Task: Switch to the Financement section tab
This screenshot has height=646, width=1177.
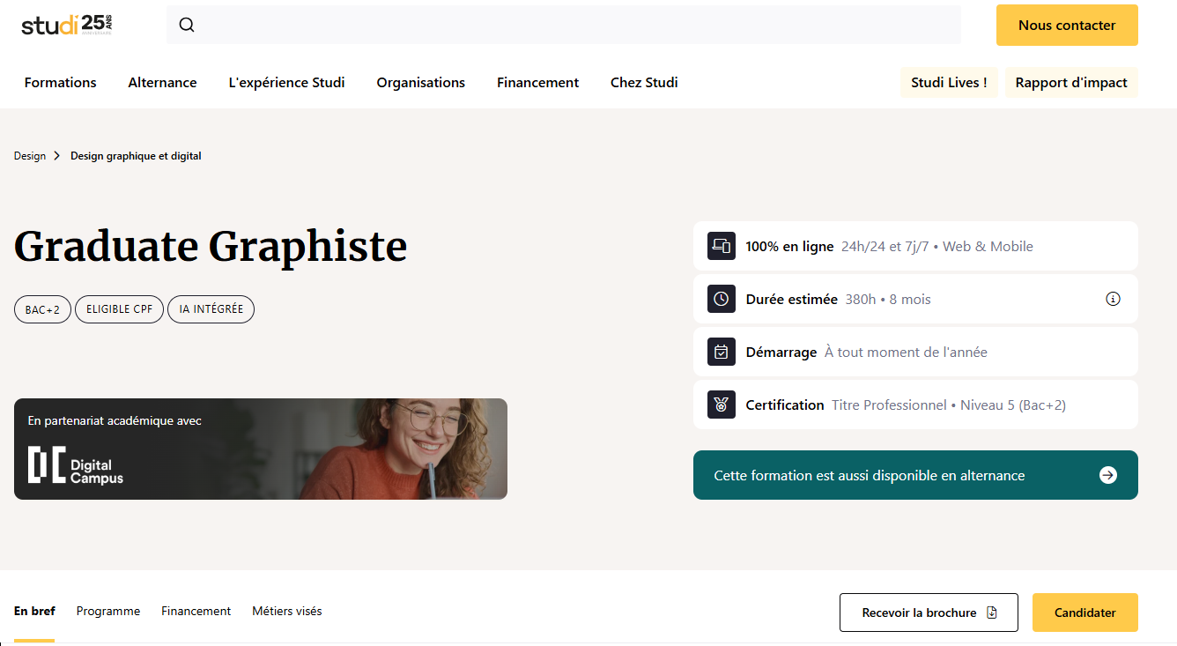Action: [x=196, y=611]
